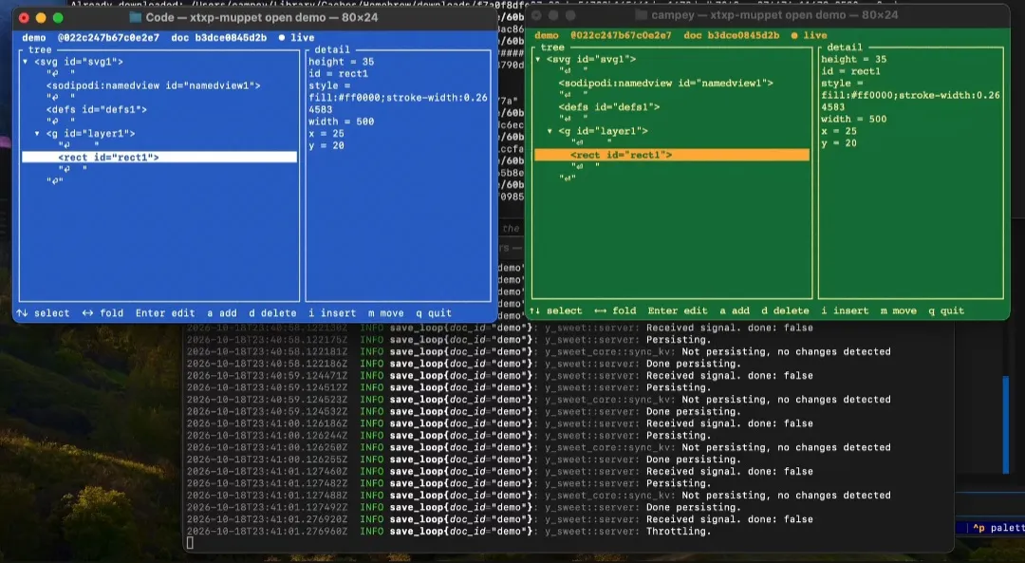Click "doc b3dce0845d2b" in blue window header

pyautogui.click(x=219, y=38)
